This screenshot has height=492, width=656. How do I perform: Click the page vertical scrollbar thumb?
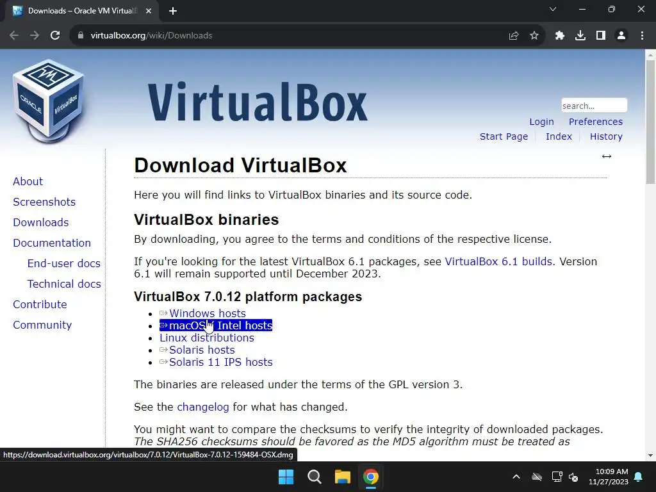point(650,122)
